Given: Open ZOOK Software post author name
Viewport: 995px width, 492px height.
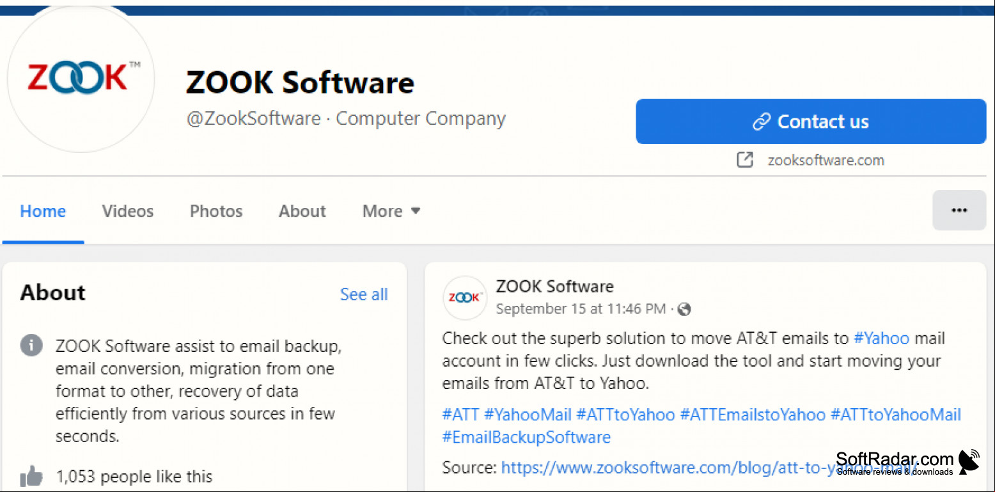Looking at the screenshot, I should pyautogui.click(x=554, y=286).
